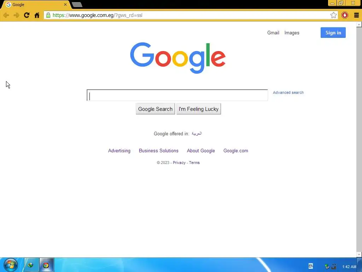This screenshot has height=272, width=362.
Task: Click the taskbar clock showing 1:42 AM
Action: tap(349, 267)
